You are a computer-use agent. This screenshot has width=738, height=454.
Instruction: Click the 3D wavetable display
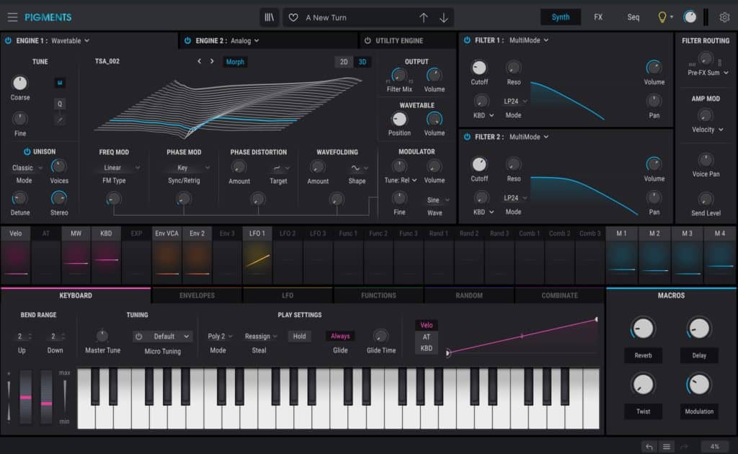(230, 108)
